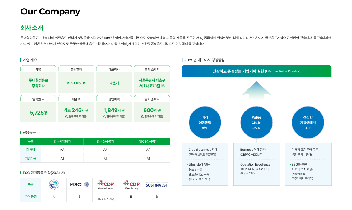Click the 4조 245억 원 revenue figure

[76, 110]
